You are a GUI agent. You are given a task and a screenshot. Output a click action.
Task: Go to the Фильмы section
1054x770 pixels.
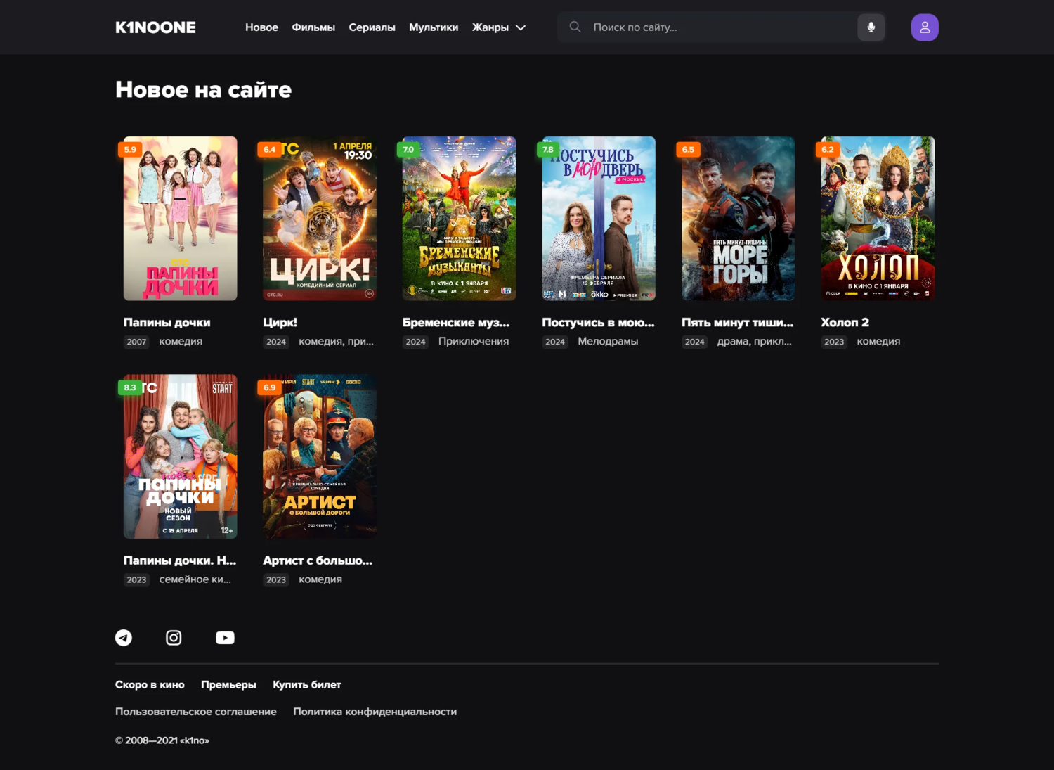313,27
